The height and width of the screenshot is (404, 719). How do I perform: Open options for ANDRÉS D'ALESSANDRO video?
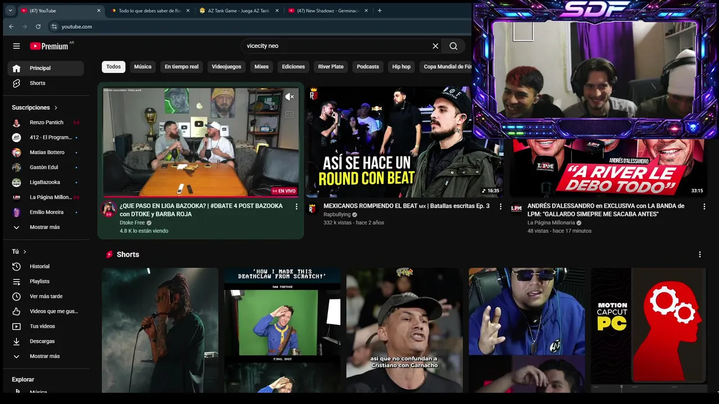pyautogui.click(x=704, y=206)
